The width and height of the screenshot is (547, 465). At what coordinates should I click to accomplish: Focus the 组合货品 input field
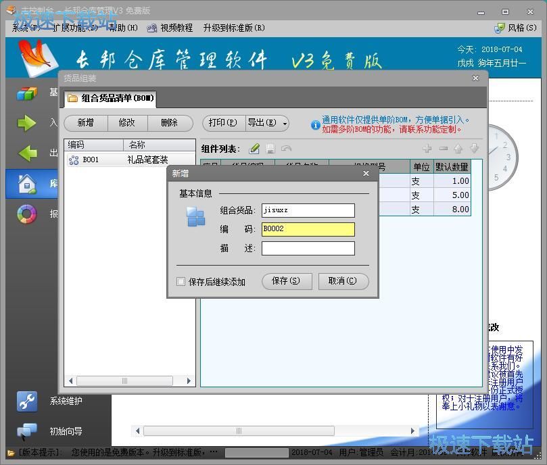308,210
